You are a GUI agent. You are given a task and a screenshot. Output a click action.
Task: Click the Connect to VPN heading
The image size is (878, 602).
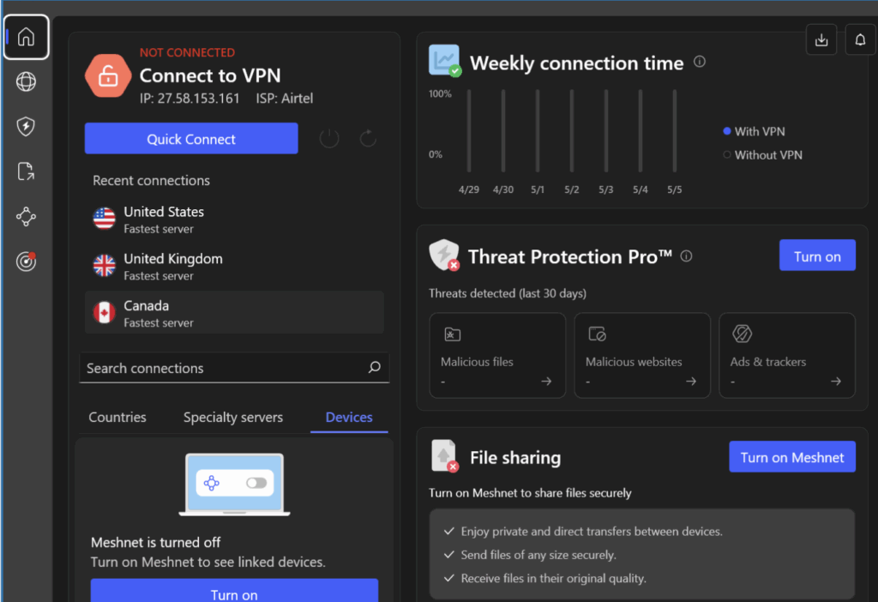tap(210, 75)
